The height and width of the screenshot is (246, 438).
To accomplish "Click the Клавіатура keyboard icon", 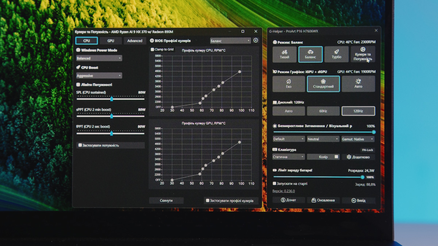I will (274, 149).
